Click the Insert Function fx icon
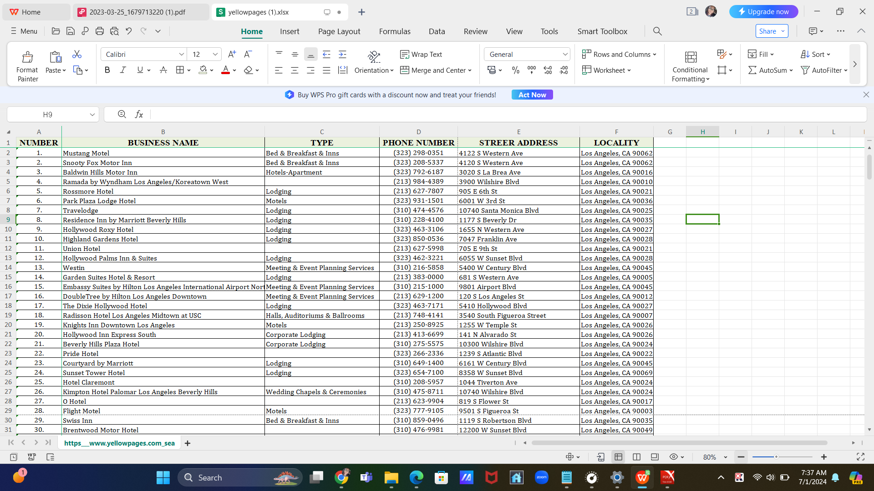Image resolution: width=874 pixels, height=491 pixels. (139, 115)
